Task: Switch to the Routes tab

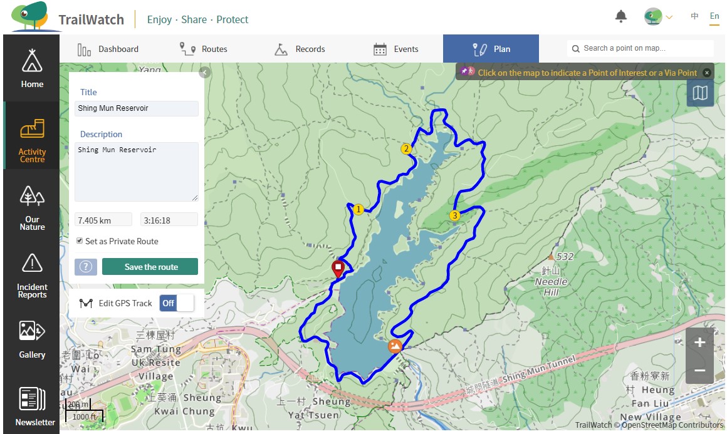Action: pos(203,49)
